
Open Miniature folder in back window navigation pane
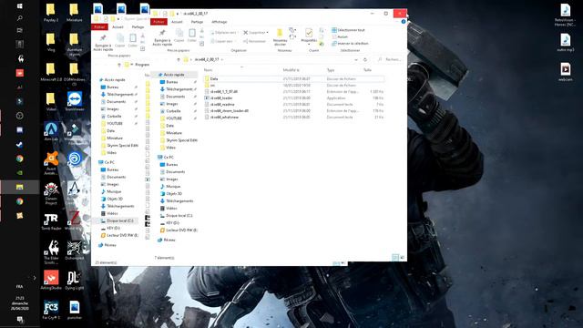click(115, 138)
